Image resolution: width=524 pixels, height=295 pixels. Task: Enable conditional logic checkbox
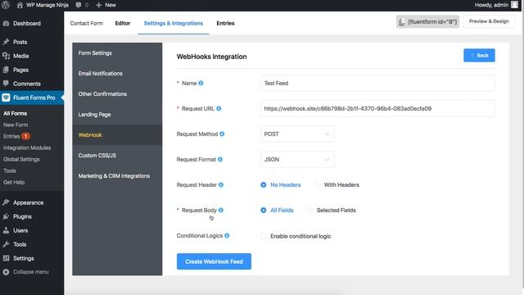pyautogui.click(x=264, y=236)
